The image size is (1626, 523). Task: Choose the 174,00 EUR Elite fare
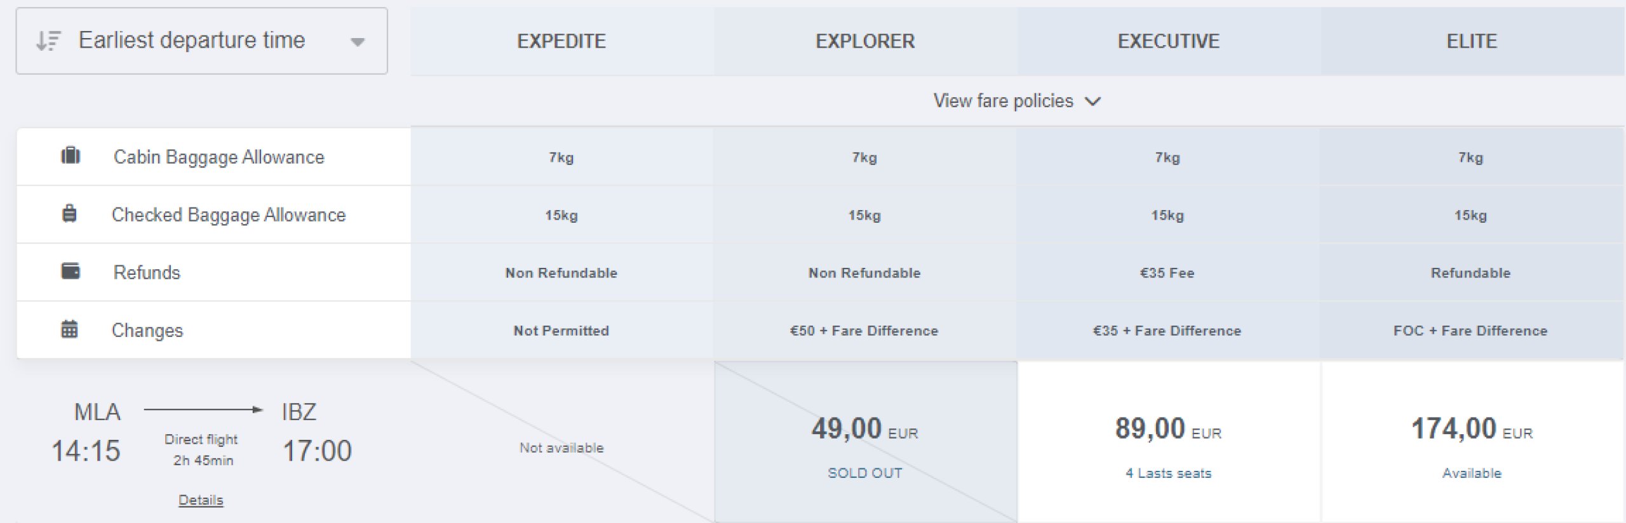1472,442
